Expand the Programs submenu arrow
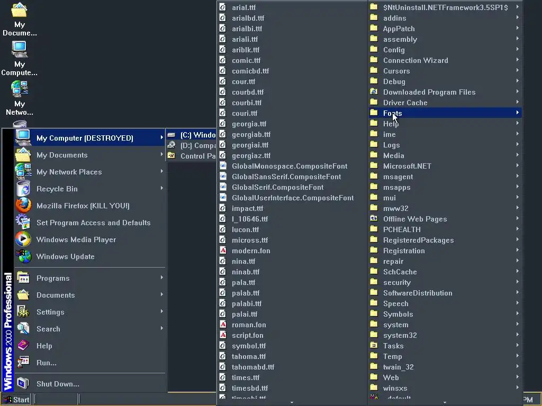 click(x=161, y=278)
